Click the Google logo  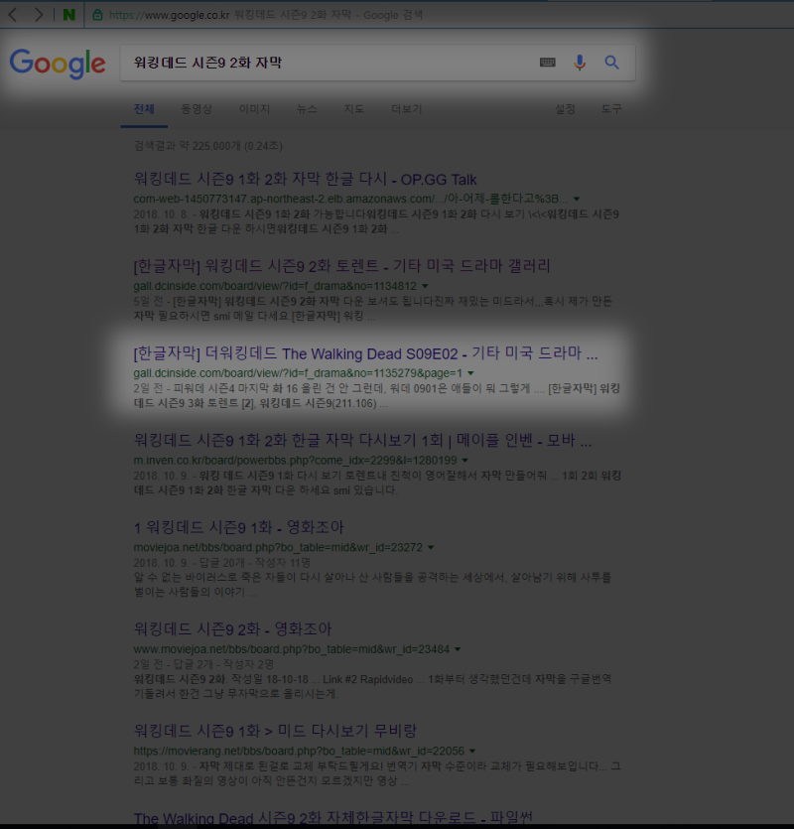coord(58,64)
